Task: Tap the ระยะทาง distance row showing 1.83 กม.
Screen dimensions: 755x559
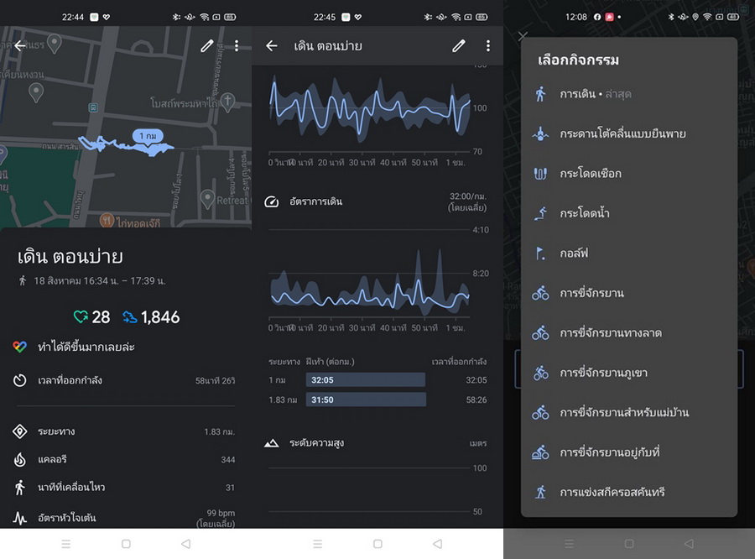Action: click(x=126, y=431)
